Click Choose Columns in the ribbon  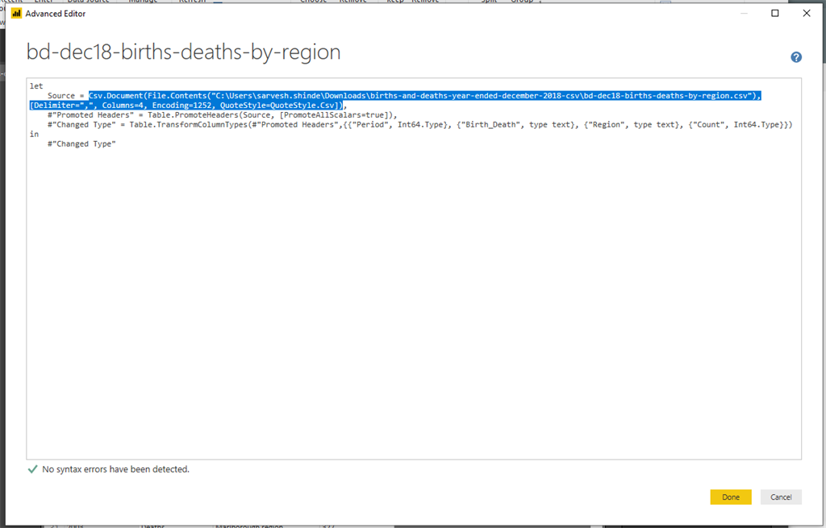pos(314,2)
